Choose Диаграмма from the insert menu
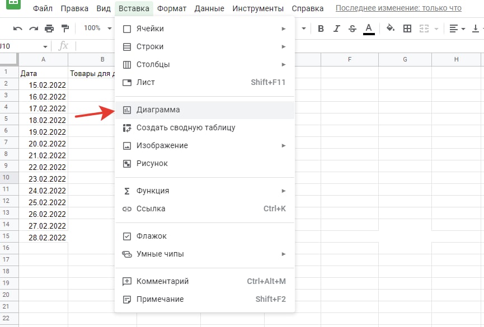Screen dimensions: 484x327 click(x=204, y=110)
